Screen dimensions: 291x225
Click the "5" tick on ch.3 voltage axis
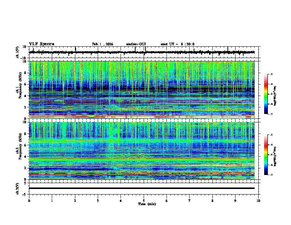pyautogui.click(x=26, y=183)
